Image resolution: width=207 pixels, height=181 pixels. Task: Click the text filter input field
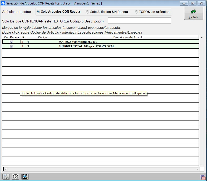139,21
